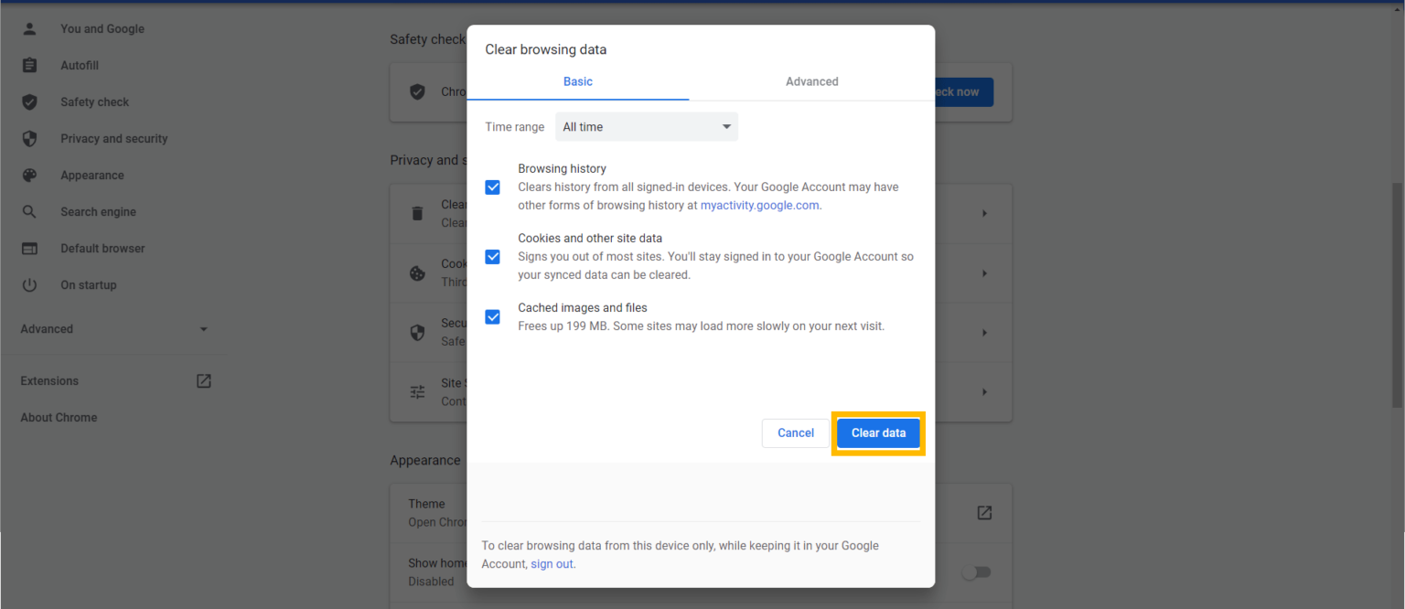1405x609 pixels.
Task: Click the arrow on Site Settings row
Action: pos(984,391)
